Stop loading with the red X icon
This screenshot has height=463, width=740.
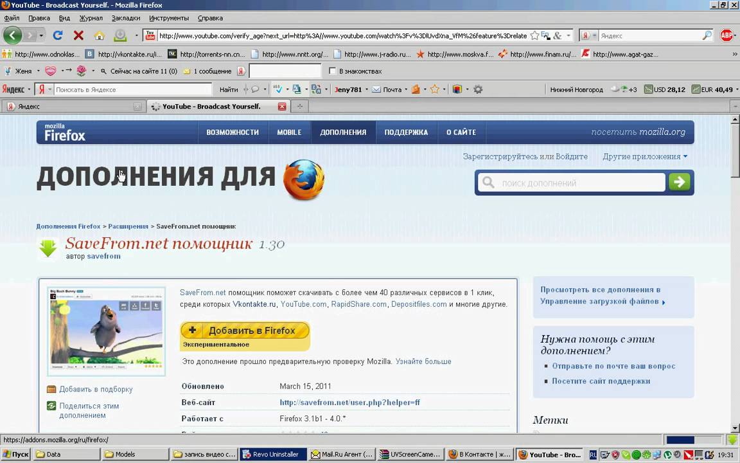[x=78, y=35]
